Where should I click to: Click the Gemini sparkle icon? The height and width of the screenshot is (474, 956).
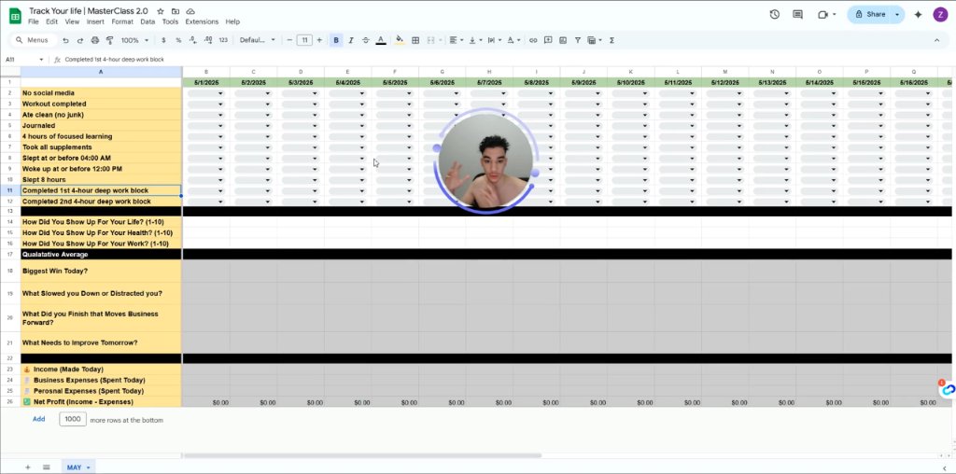919,14
